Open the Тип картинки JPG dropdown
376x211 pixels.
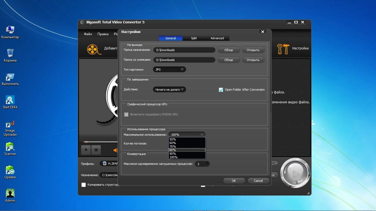tap(170, 70)
